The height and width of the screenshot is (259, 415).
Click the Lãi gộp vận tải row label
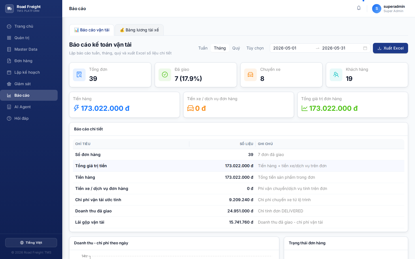[90, 222]
